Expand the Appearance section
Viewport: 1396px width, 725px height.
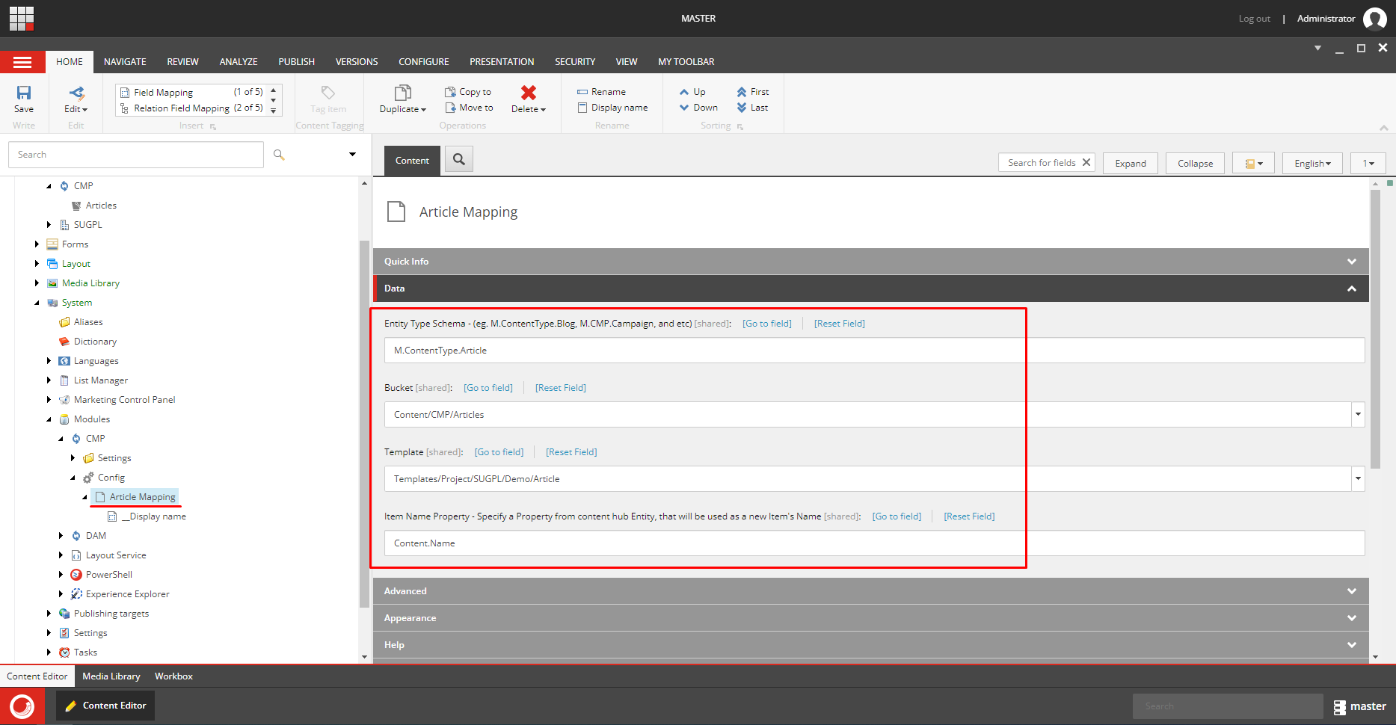click(x=870, y=618)
